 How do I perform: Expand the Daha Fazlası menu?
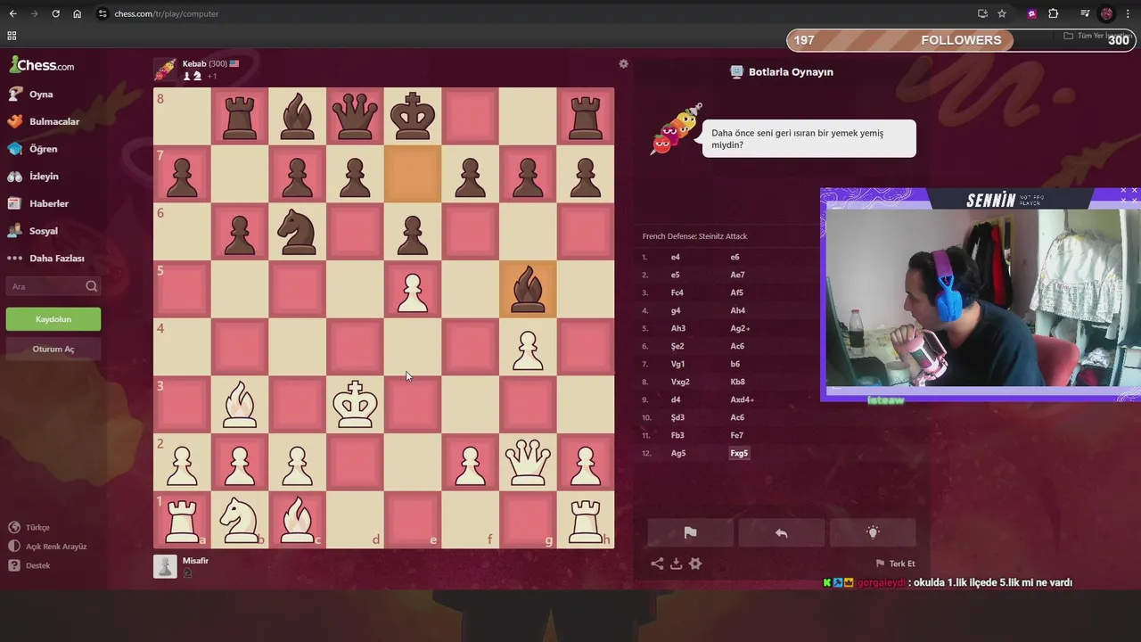57,259
